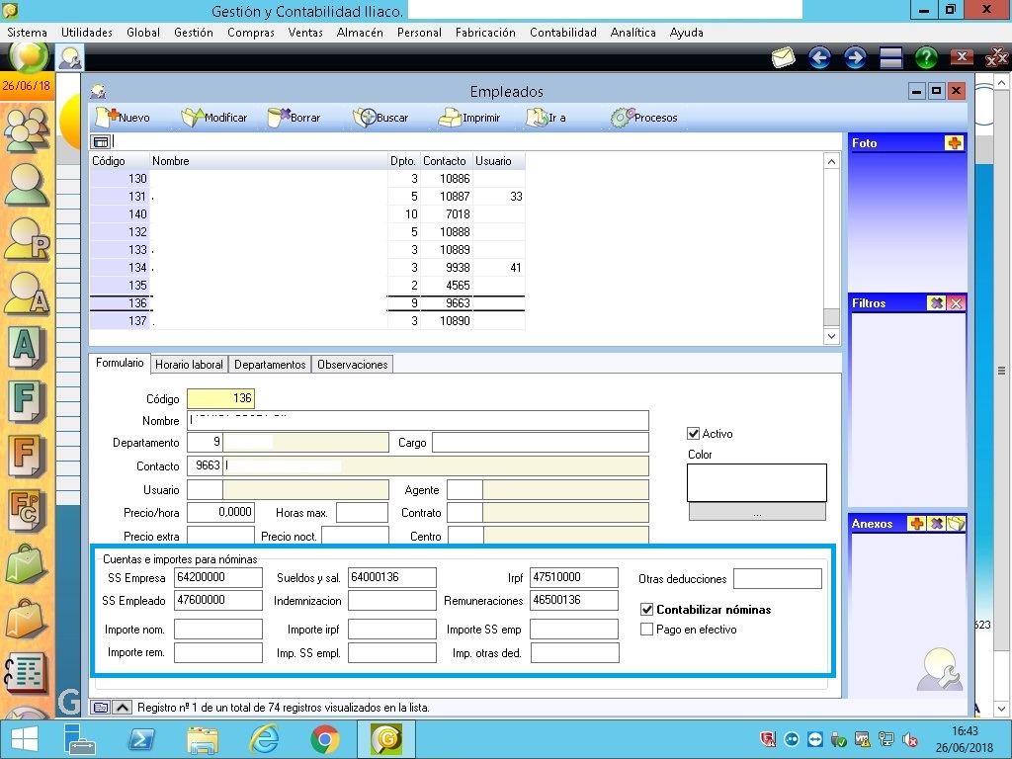The height and width of the screenshot is (759, 1012).
Task: Click the Modificar toolbar button
Action: click(x=214, y=118)
